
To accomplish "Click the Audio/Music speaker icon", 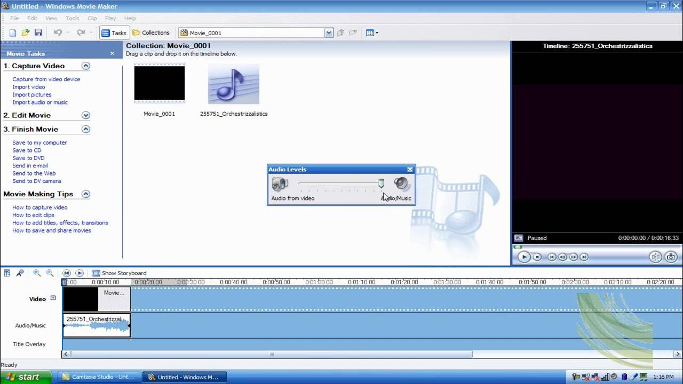I will point(402,185).
